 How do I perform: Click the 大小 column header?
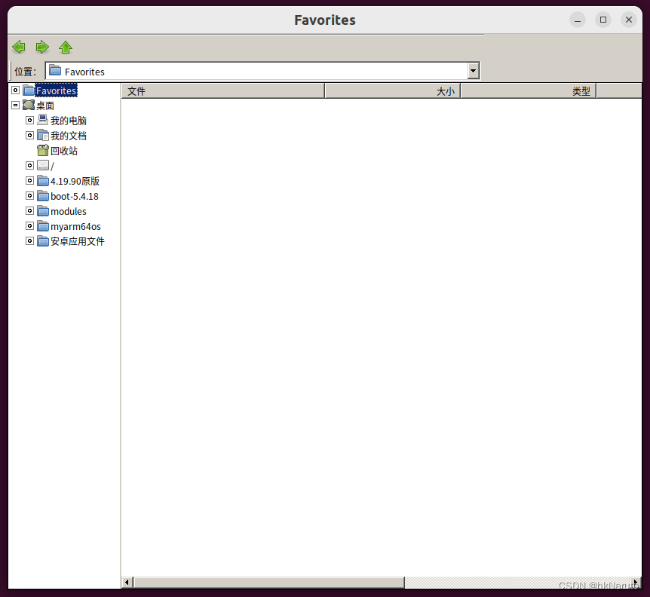point(446,90)
